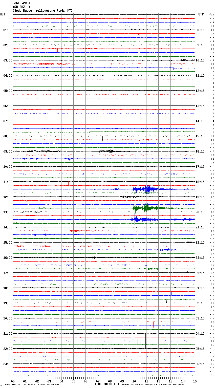215x388 pixels.
Task: Select the 04:00 MST time label
Action: pyautogui.click(x=8, y=76)
